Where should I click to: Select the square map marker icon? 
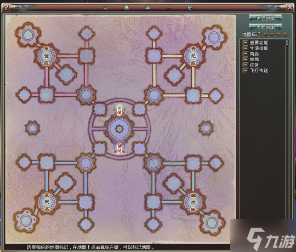266,34
